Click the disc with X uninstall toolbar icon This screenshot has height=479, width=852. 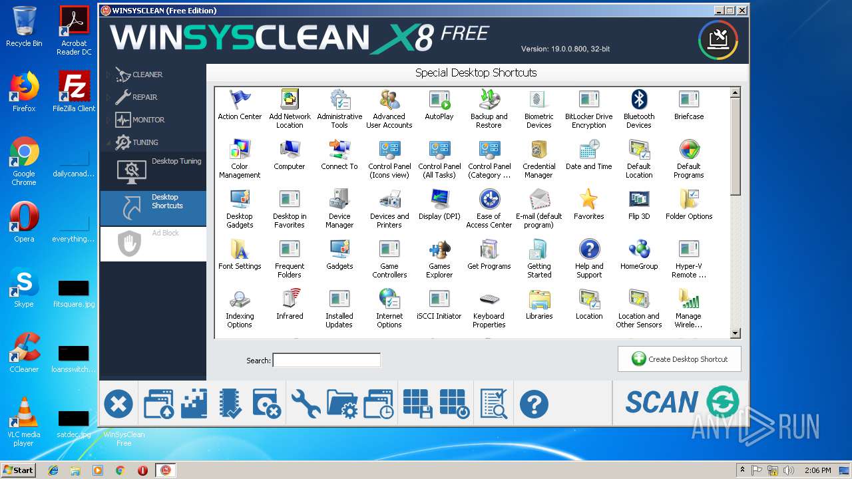267,404
